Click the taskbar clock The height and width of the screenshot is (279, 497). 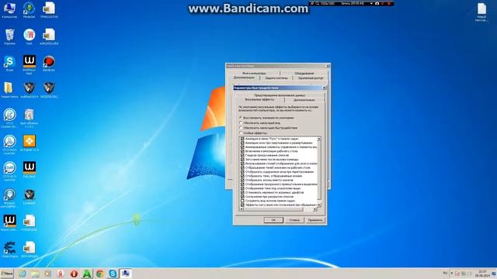[482, 274]
